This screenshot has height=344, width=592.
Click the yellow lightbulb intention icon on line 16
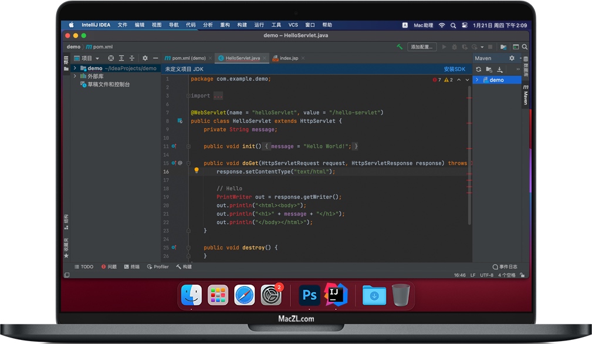[197, 171]
